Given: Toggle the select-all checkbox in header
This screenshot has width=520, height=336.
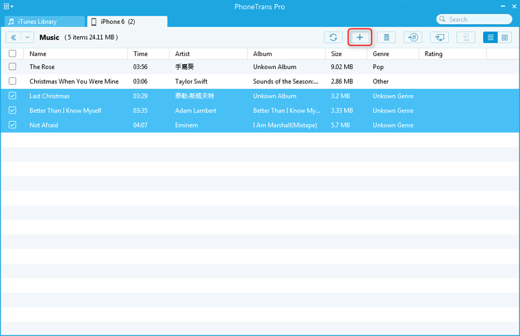Looking at the screenshot, I should [x=12, y=53].
